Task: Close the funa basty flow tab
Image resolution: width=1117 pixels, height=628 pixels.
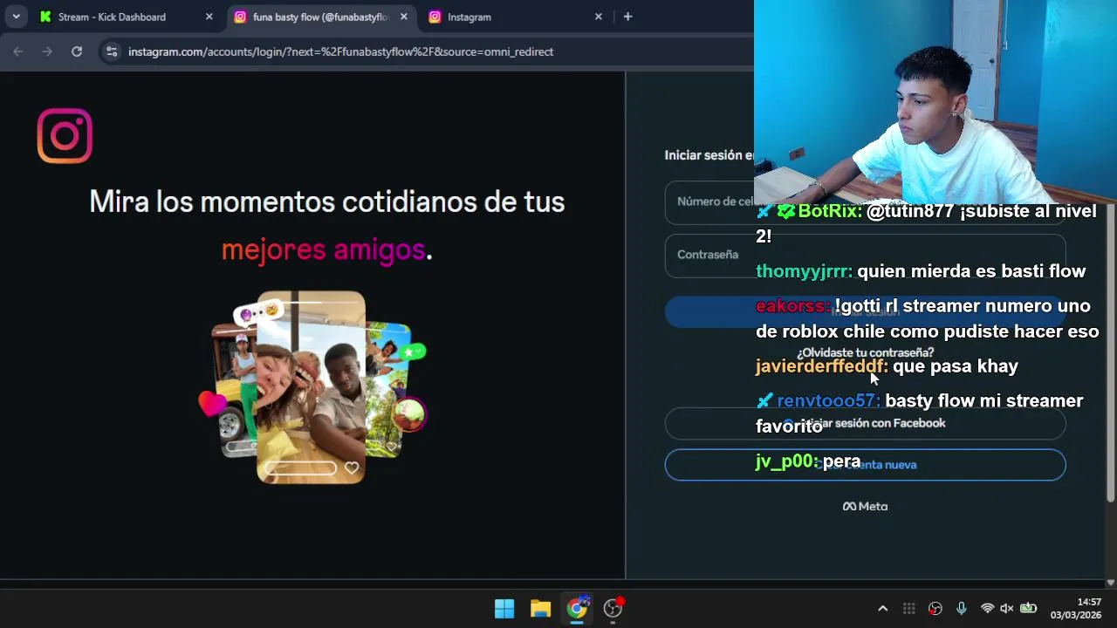Action: (404, 17)
